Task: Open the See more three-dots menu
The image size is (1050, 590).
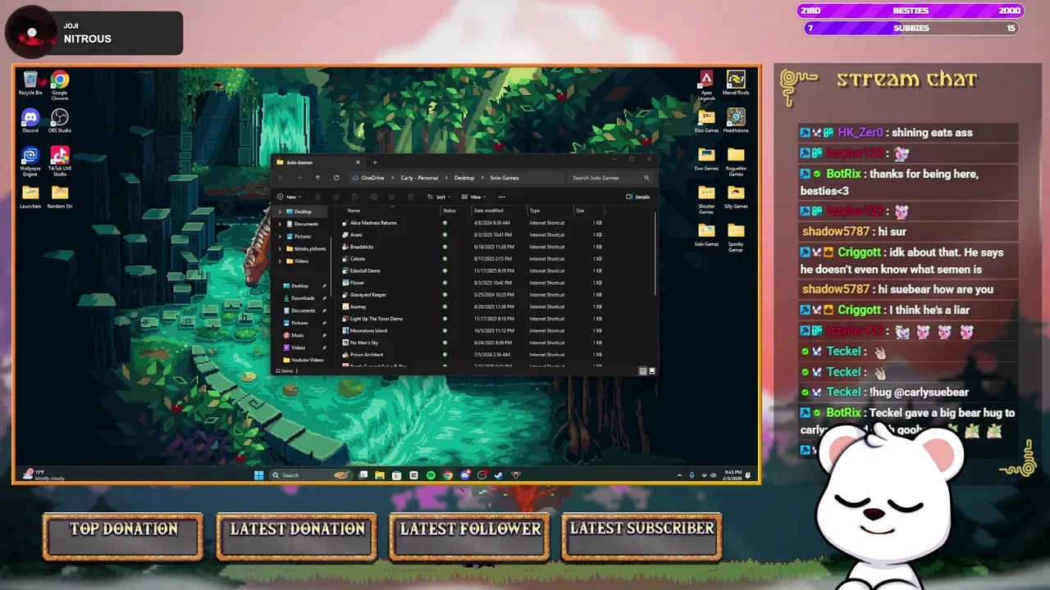Action: (x=501, y=197)
